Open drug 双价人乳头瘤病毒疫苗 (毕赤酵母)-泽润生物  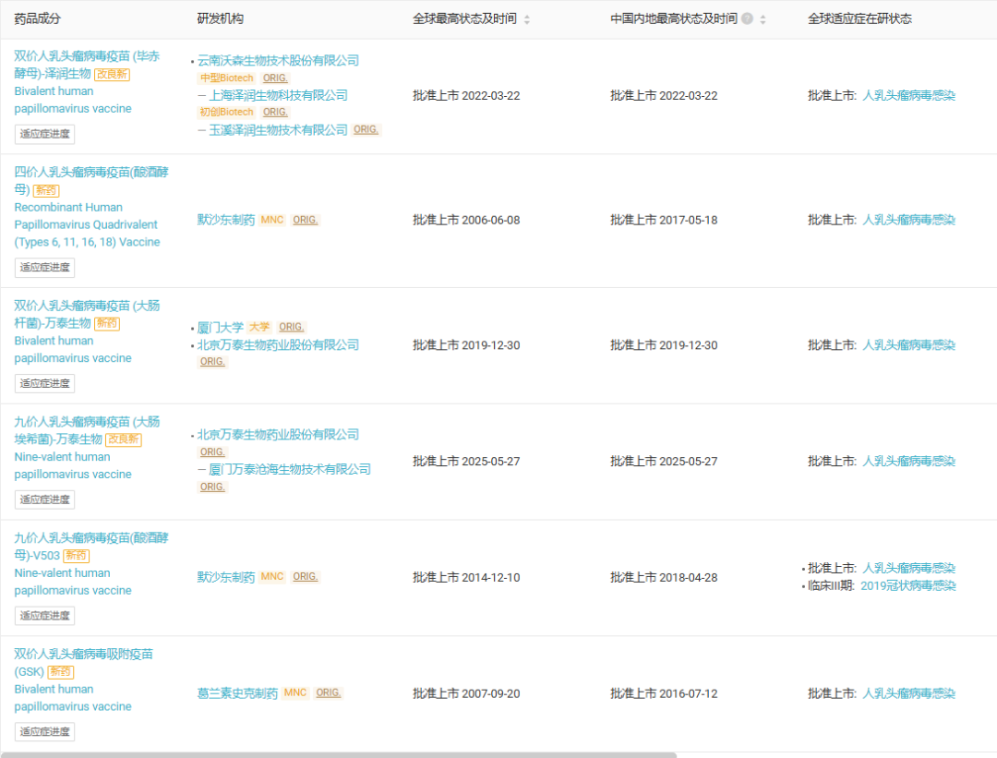click(x=87, y=65)
